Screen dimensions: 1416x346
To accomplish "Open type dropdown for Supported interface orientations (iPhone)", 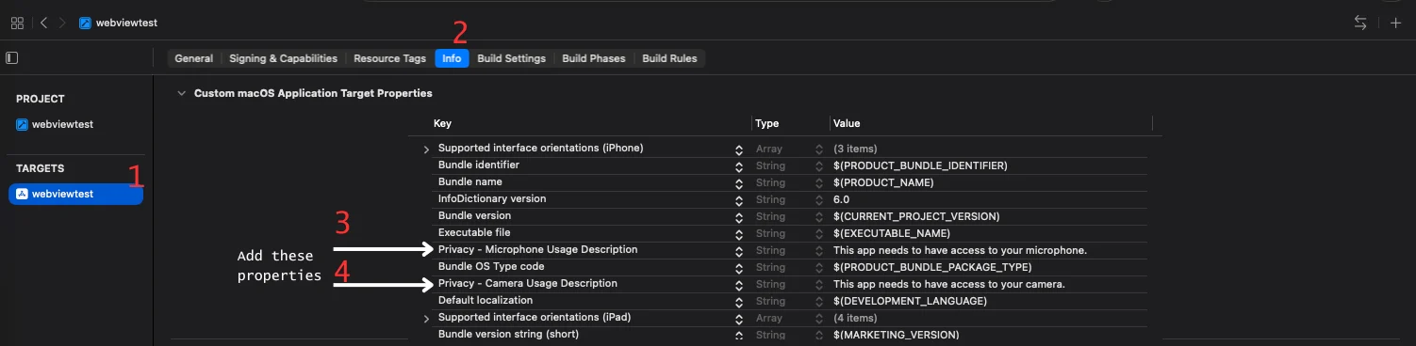I will 818,149.
